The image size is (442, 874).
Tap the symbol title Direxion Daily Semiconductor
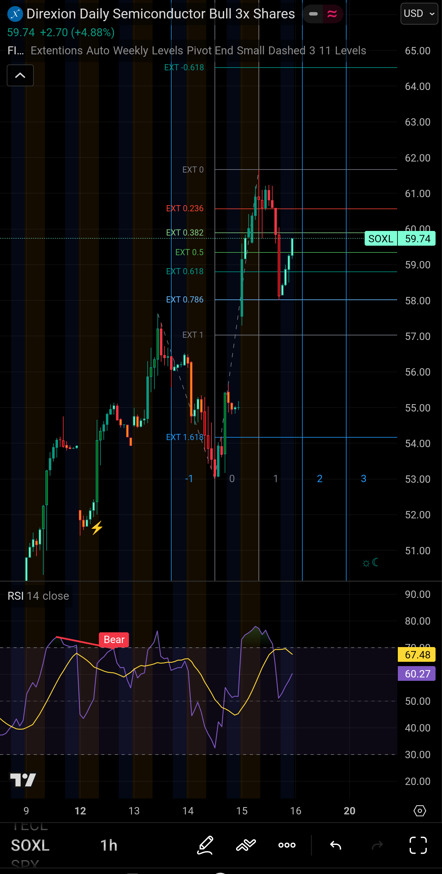coord(161,14)
